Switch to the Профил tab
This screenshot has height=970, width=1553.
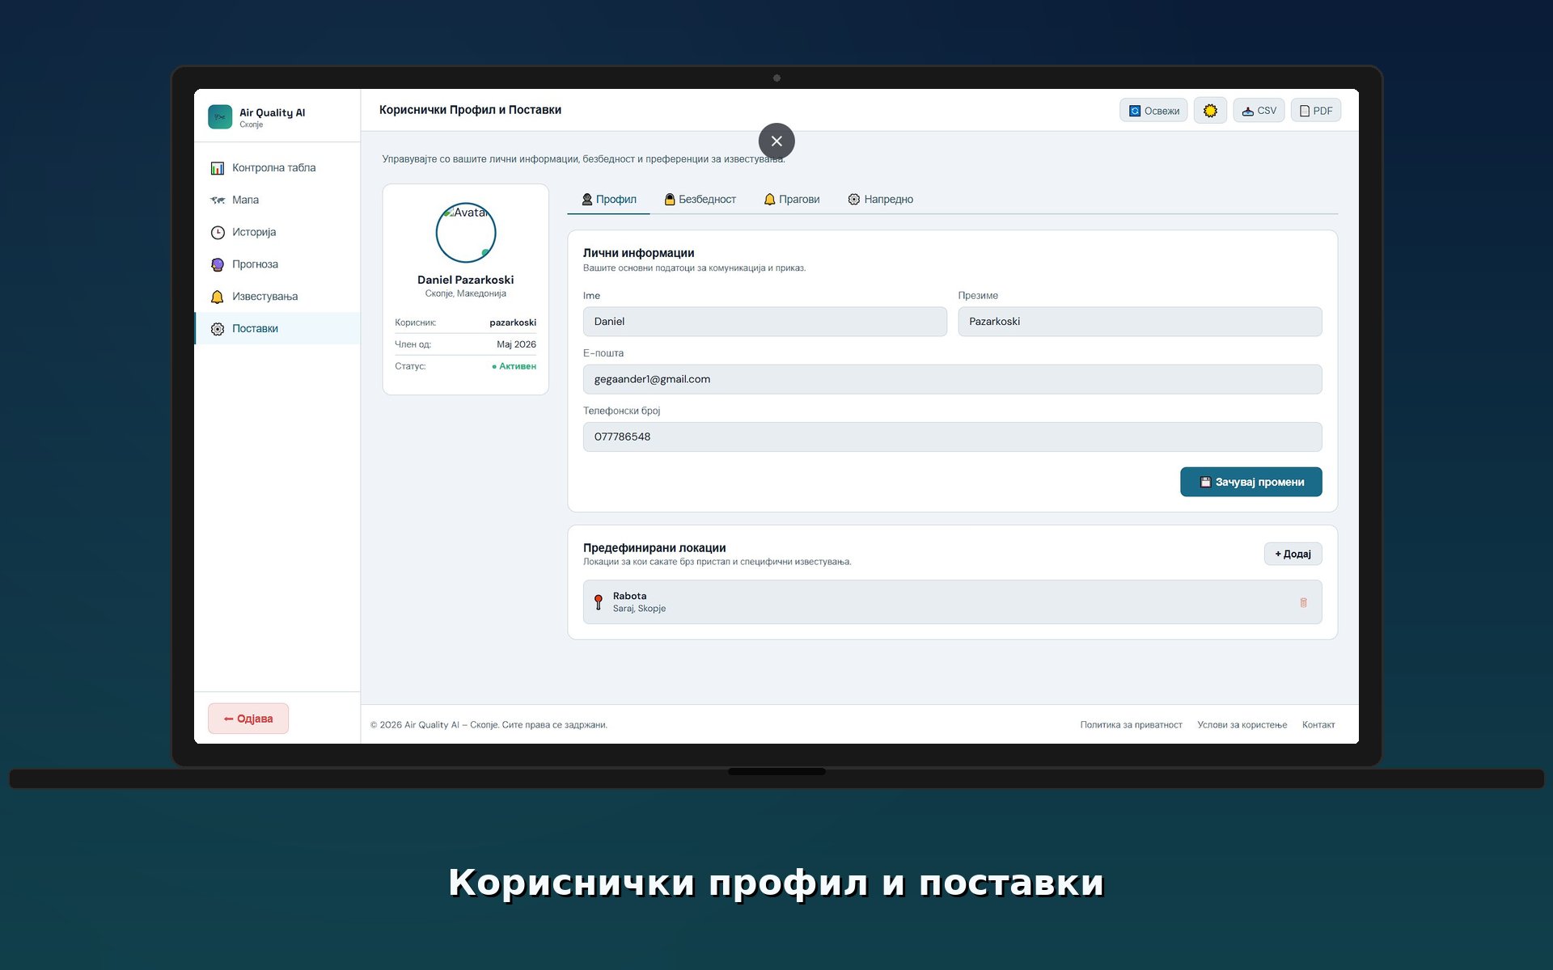pos(608,199)
